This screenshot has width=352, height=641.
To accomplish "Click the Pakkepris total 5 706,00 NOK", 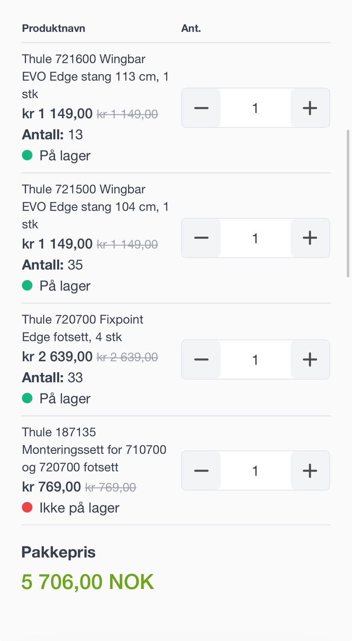I will point(87,582).
